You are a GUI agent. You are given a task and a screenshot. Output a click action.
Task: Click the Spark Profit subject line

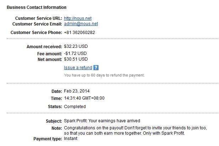coord(102,121)
